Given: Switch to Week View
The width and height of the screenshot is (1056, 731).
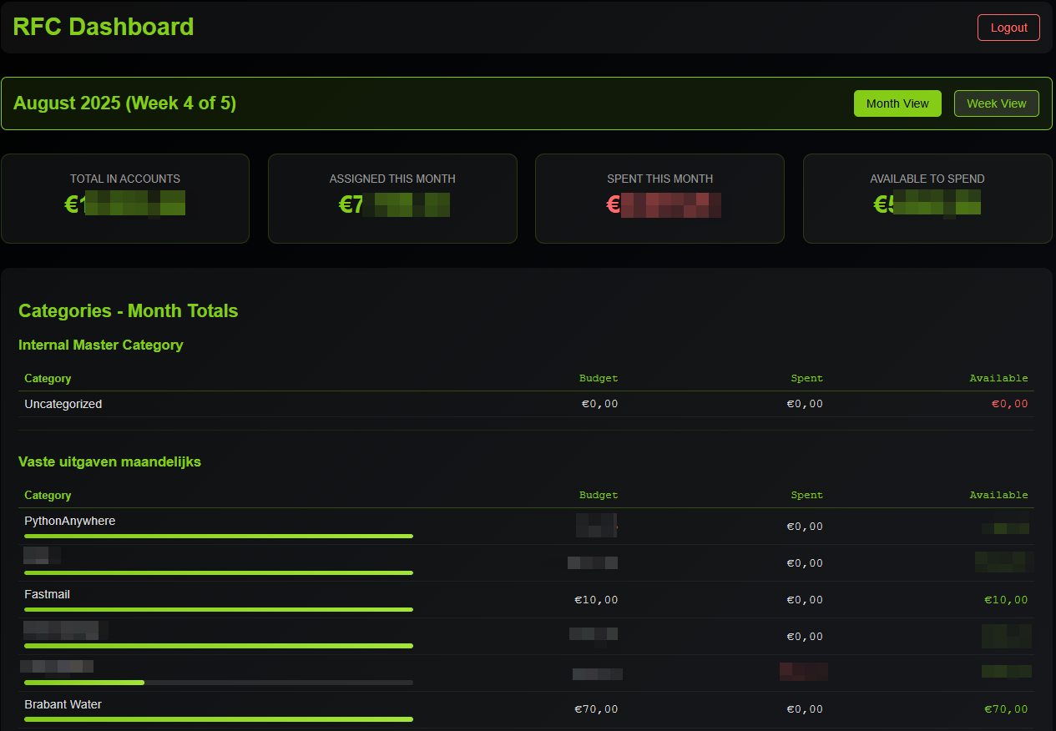Looking at the screenshot, I should click(x=996, y=103).
